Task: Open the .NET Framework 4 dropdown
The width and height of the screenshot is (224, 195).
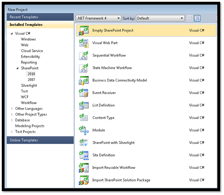Action: 99,18
